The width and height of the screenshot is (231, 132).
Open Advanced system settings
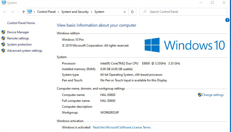25,51
